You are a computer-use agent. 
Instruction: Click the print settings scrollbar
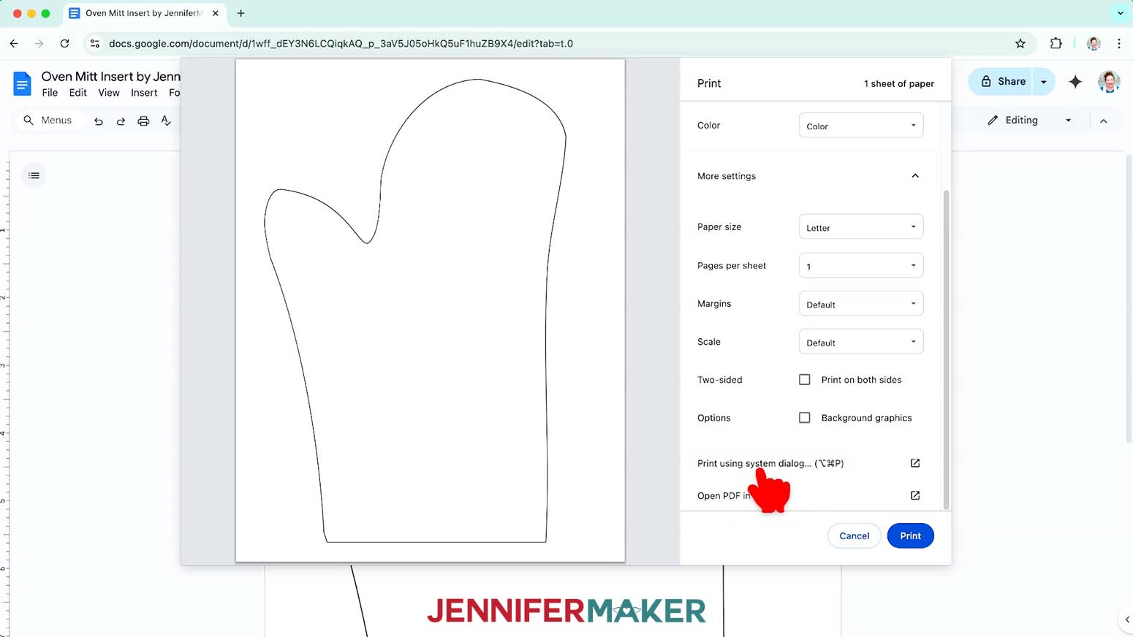[x=947, y=349]
